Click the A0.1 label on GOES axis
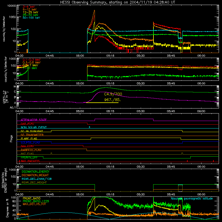 click(13, 108)
